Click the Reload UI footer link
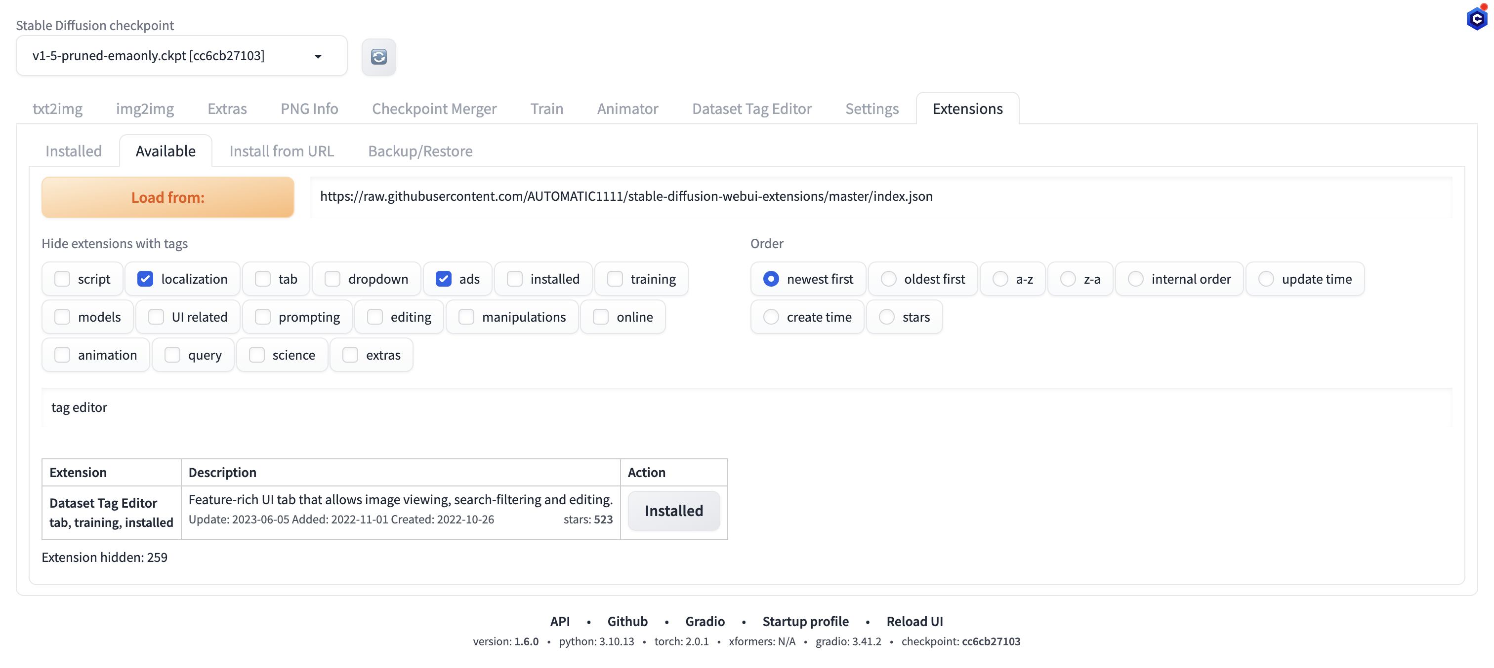The width and height of the screenshot is (1494, 668). (x=914, y=621)
